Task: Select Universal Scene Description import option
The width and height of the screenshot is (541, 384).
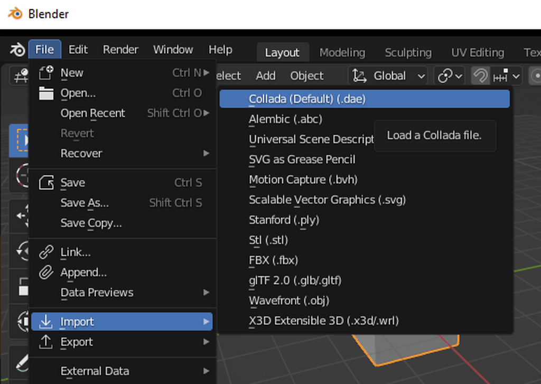Action: [x=311, y=139]
